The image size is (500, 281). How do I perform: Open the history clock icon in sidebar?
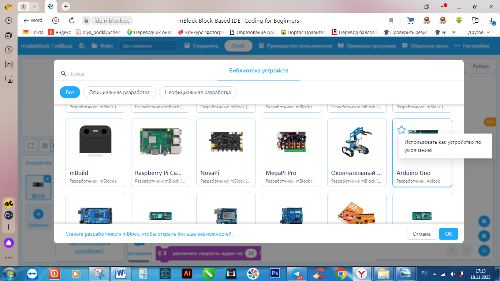[x=9, y=20]
